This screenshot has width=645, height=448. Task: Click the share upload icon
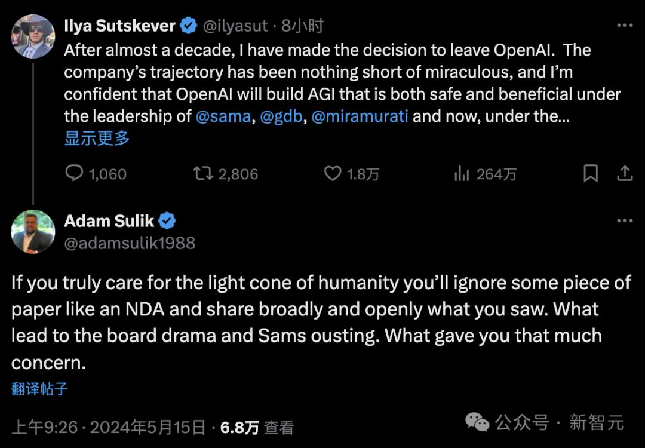click(x=624, y=174)
